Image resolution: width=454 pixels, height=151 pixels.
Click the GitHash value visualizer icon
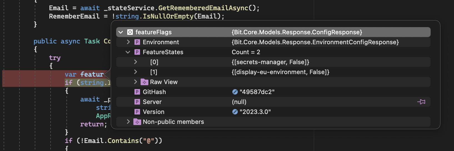[235, 92]
